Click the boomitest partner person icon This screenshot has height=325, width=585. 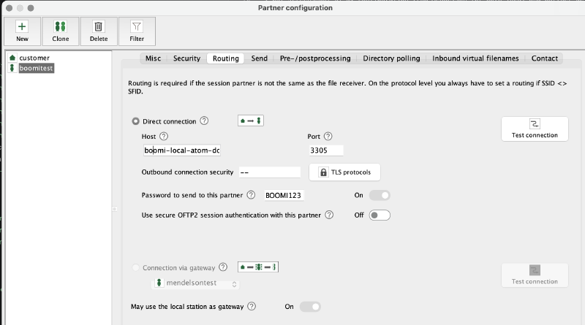click(x=12, y=68)
